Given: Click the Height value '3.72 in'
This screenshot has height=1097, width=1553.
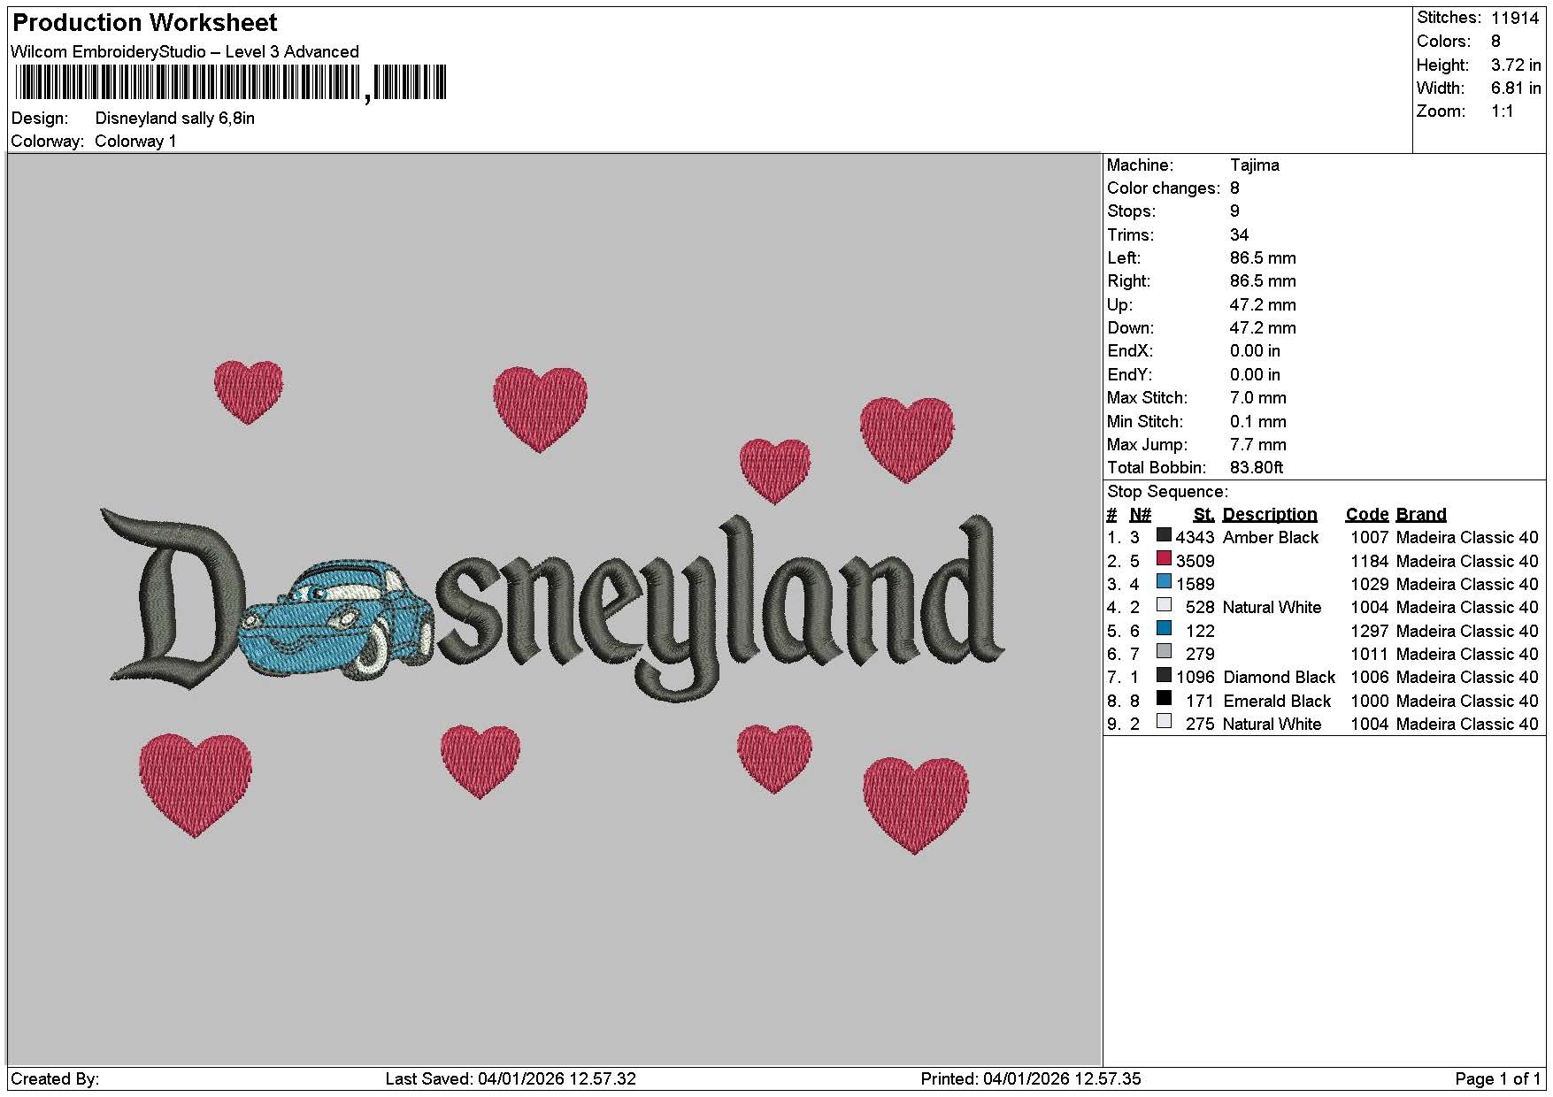Looking at the screenshot, I should 1516,65.
